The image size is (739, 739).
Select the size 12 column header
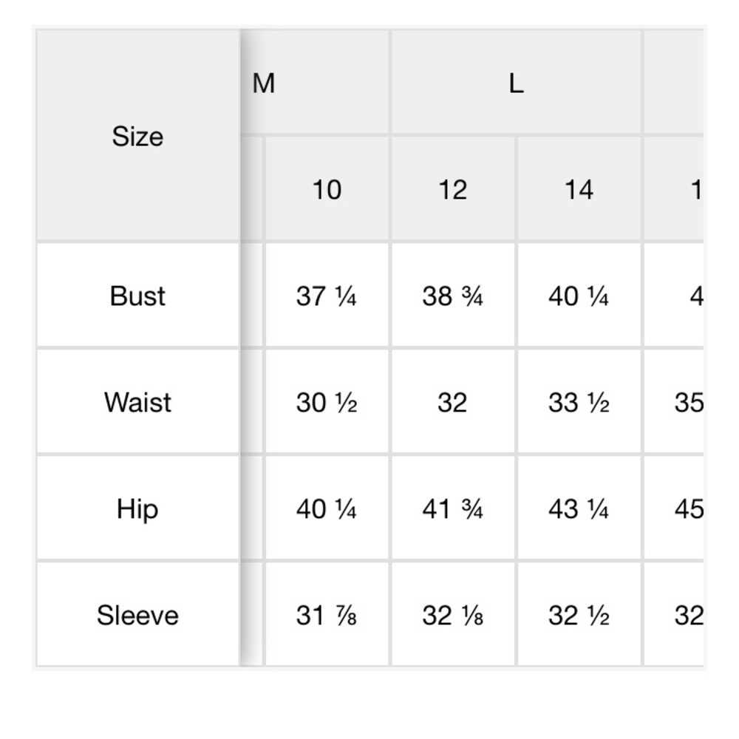452,190
